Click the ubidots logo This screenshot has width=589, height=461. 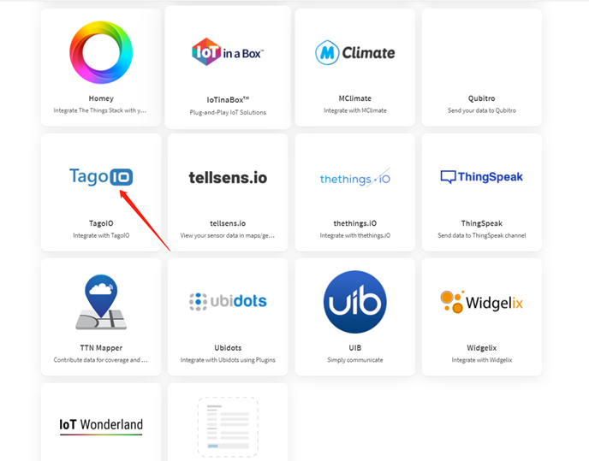point(228,301)
